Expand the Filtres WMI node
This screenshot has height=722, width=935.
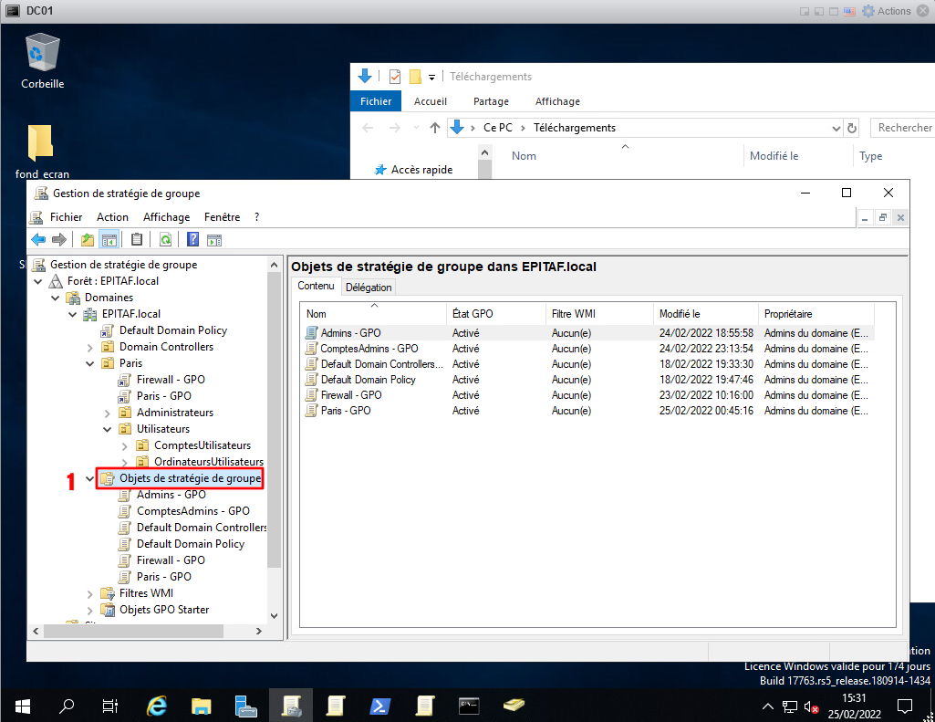(90, 593)
